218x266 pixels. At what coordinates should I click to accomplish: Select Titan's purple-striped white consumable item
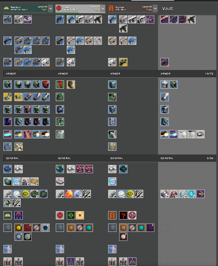(x=60, y=181)
